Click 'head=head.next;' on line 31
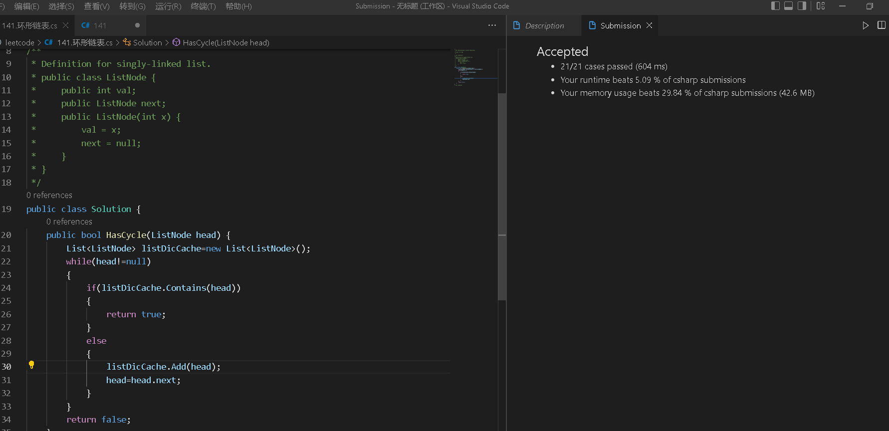Image resolution: width=889 pixels, height=431 pixels. click(x=144, y=380)
